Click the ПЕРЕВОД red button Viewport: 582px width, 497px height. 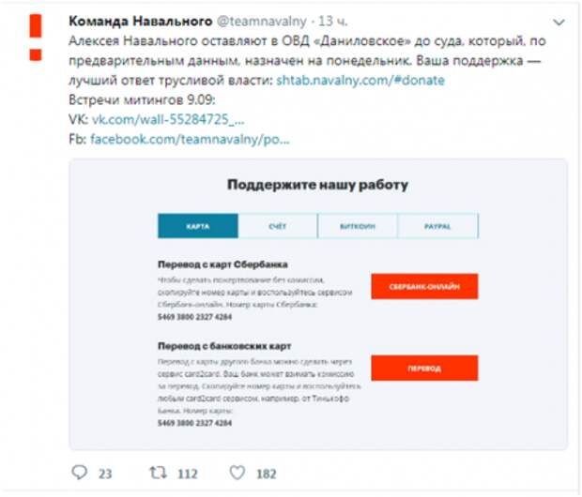pyautogui.click(x=424, y=368)
